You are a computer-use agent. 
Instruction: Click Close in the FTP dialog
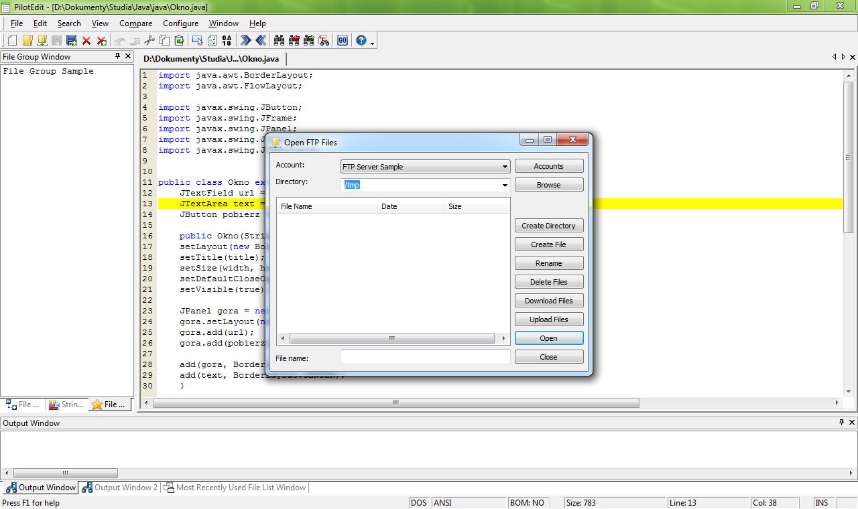tap(549, 357)
